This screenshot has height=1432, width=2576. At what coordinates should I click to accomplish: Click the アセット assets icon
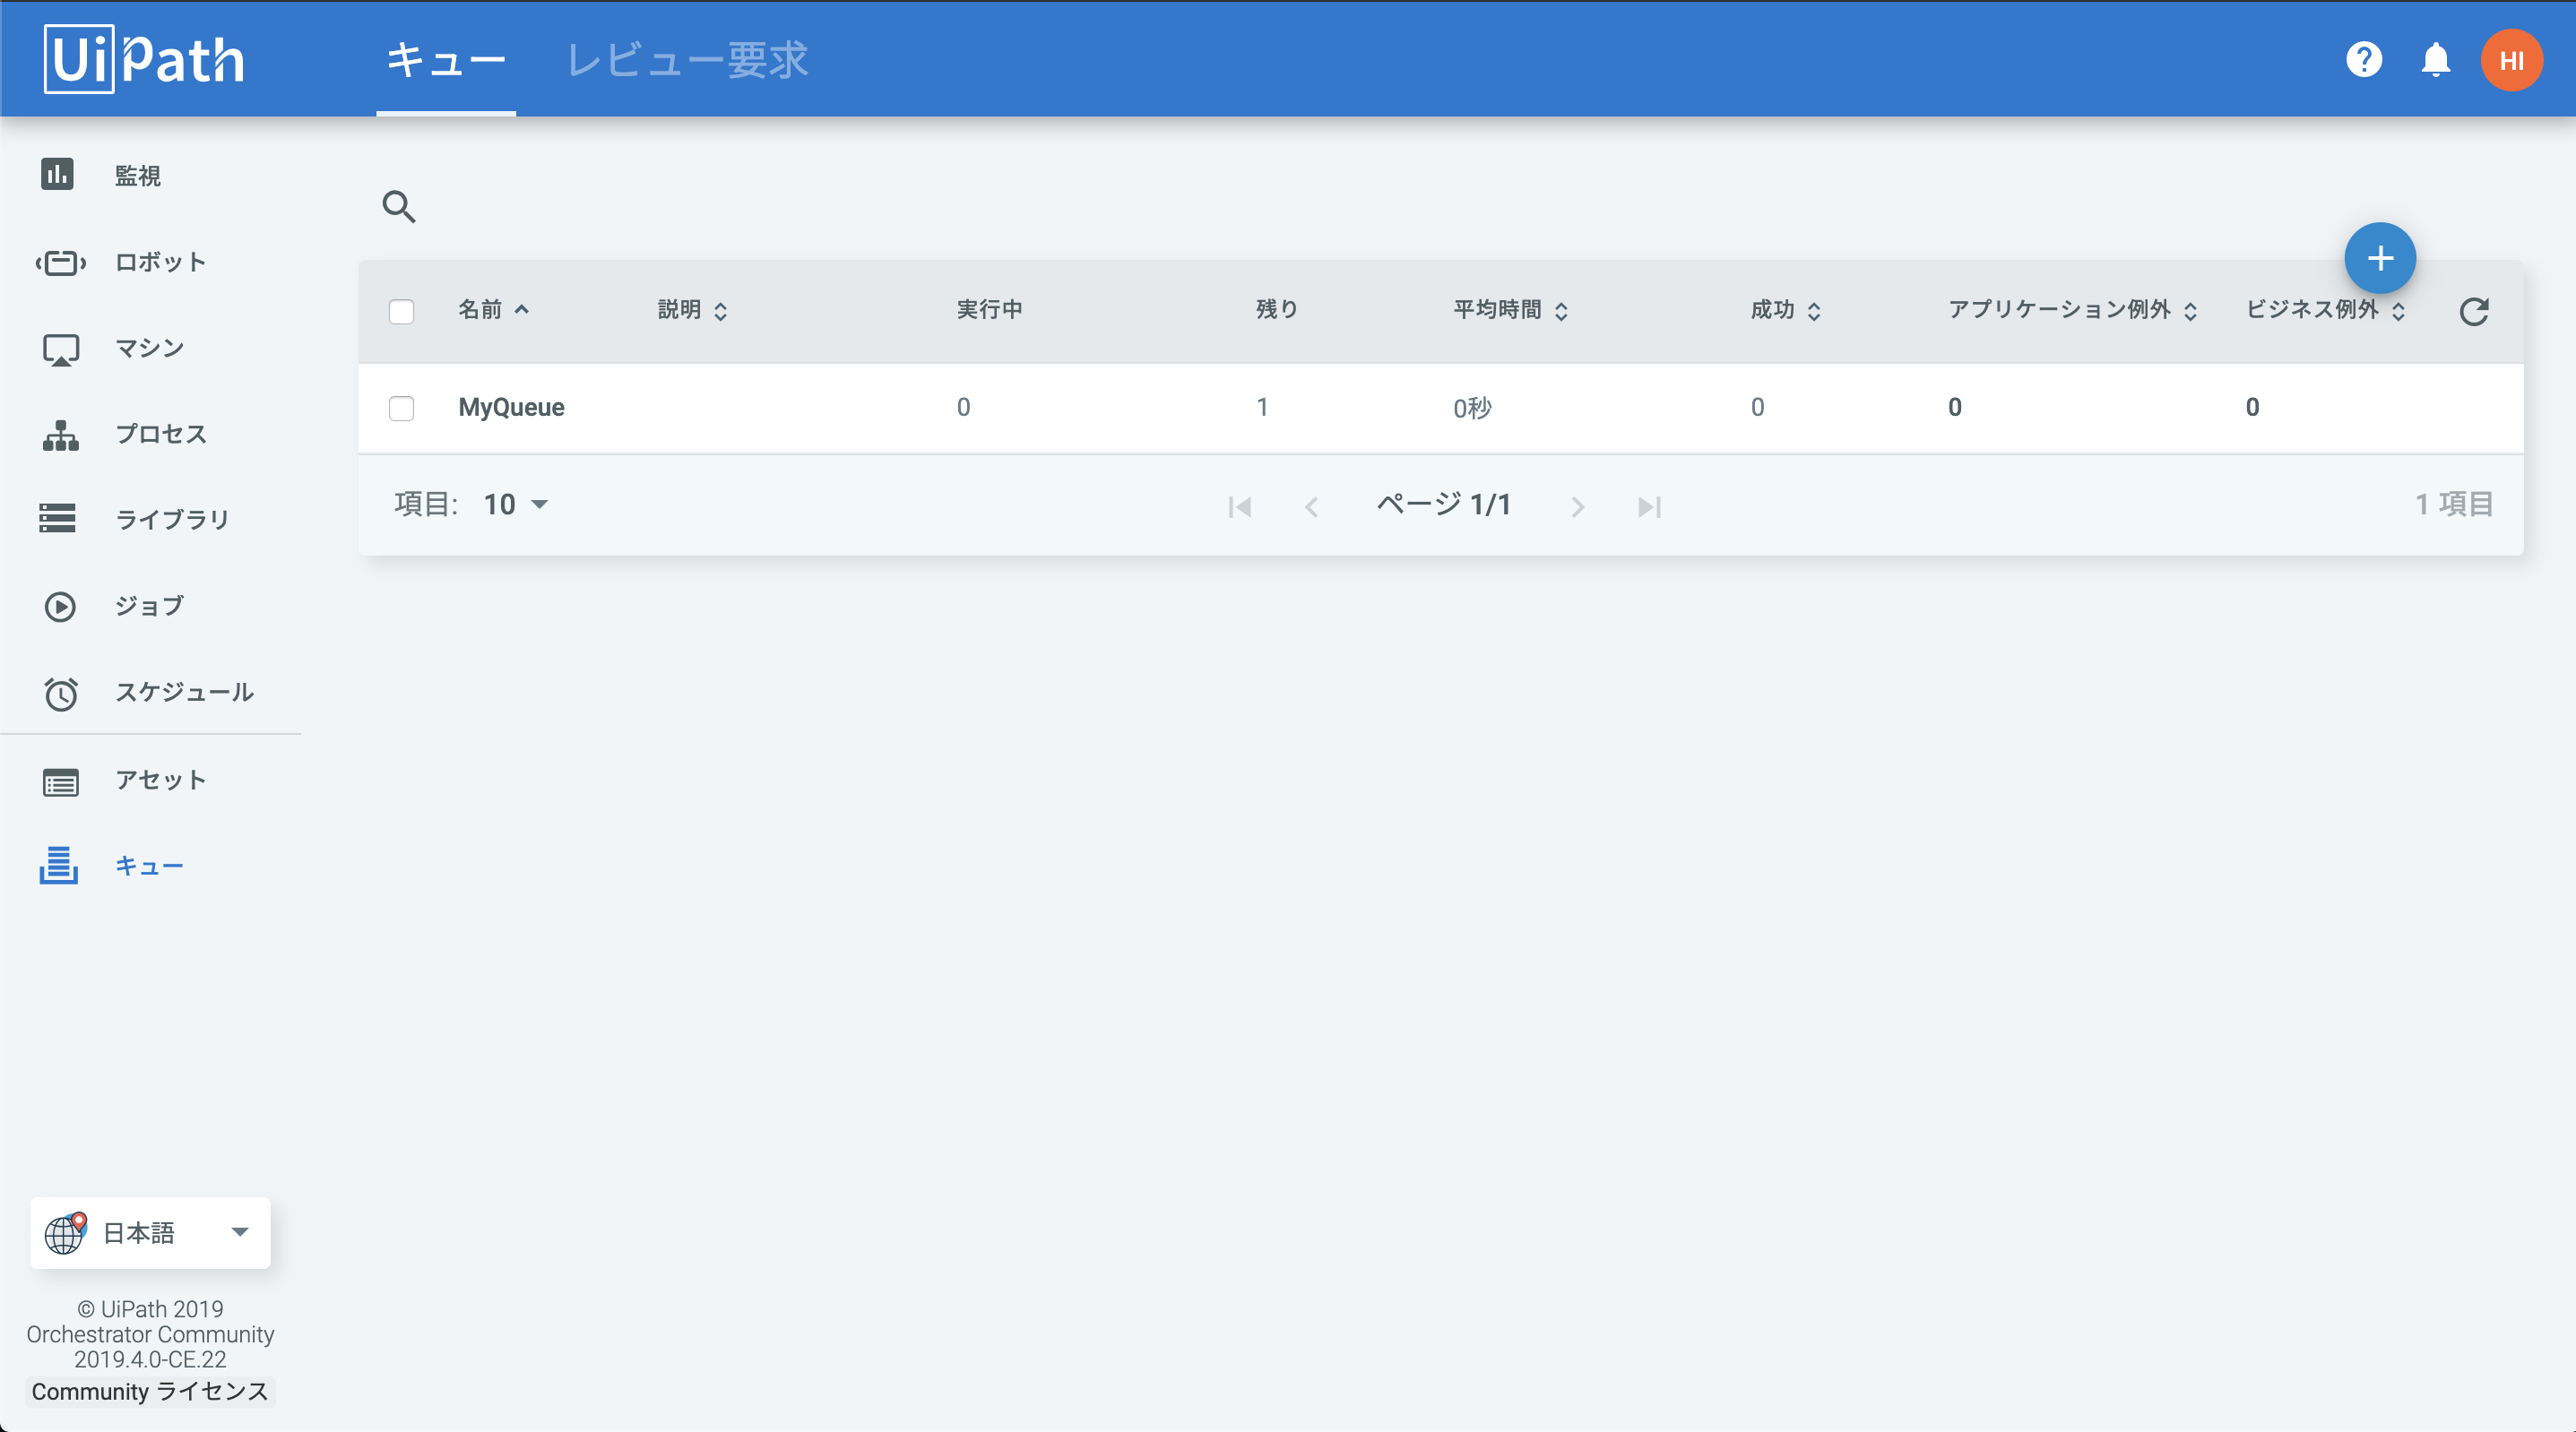click(x=61, y=782)
